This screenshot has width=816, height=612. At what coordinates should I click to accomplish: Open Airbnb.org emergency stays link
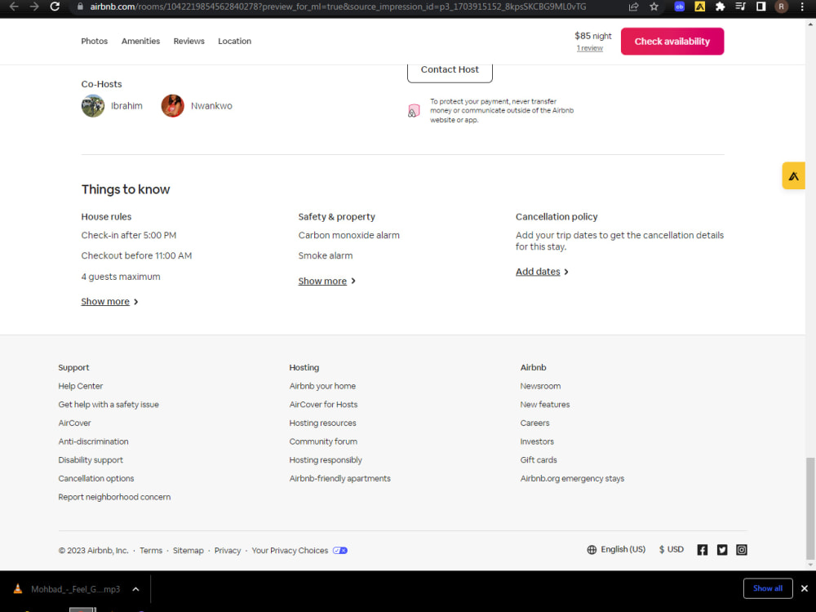[x=572, y=478]
